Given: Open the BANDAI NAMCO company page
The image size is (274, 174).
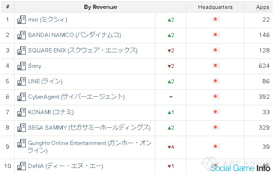Looking at the screenshot, I should pyautogui.click(x=74, y=35).
